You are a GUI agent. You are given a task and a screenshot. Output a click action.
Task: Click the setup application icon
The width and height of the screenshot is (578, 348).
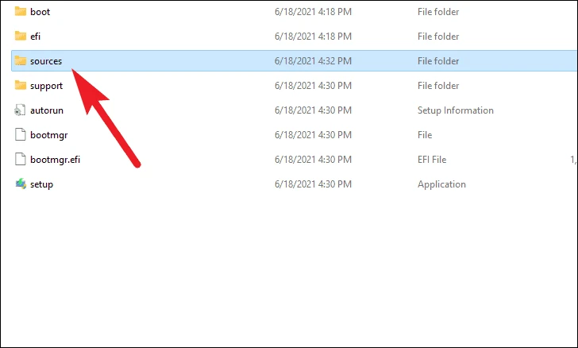[x=21, y=184]
